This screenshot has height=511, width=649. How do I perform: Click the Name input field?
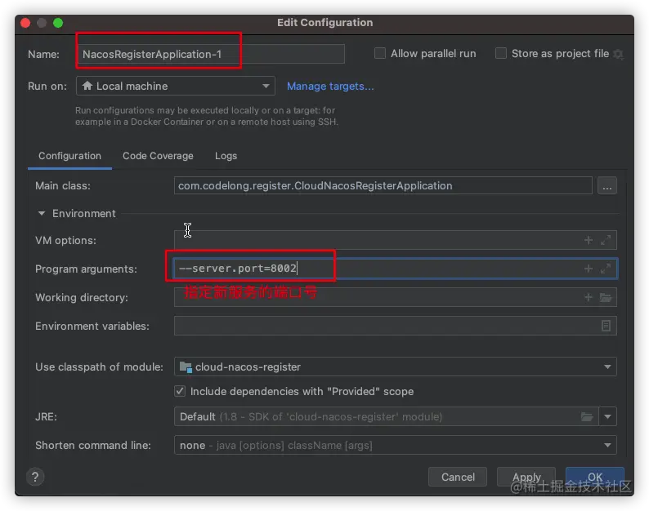[211, 54]
